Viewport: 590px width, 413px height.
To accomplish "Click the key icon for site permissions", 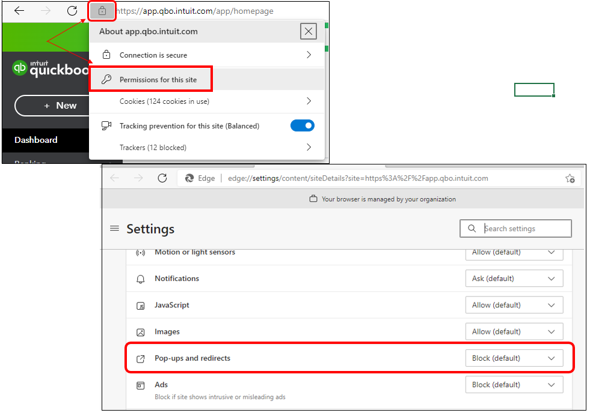I will coord(106,79).
